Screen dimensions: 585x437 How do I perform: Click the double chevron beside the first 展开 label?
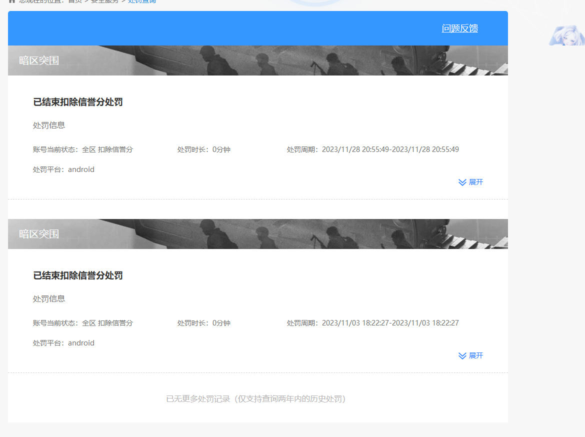(461, 182)
